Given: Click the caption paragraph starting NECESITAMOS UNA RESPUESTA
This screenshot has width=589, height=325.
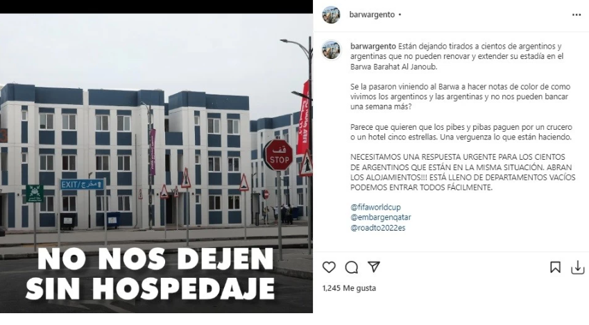Looking at the screenshot, I should (x=463, y=172).
